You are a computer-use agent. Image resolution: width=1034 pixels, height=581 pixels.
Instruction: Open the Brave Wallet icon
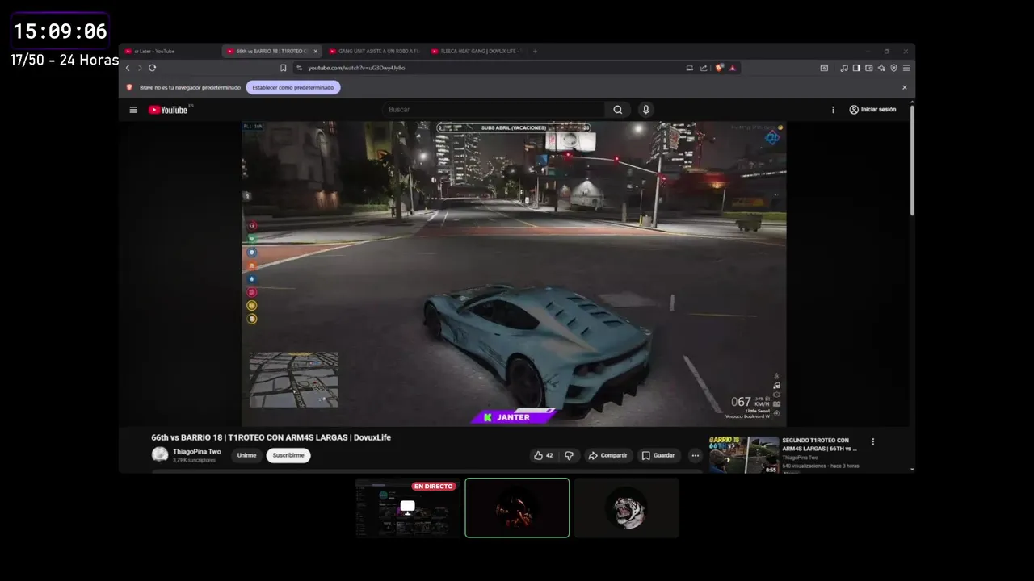pos(869,68)
